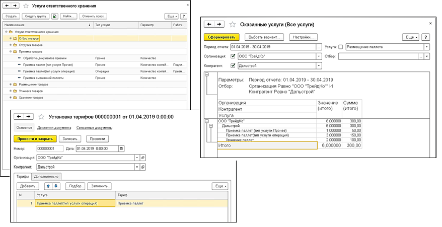The height and width of the screenshot is (227, 442).
Task: Click back arrow in Оказанные услуги report window
Action: pyautogui.click(x=209, y=24)
